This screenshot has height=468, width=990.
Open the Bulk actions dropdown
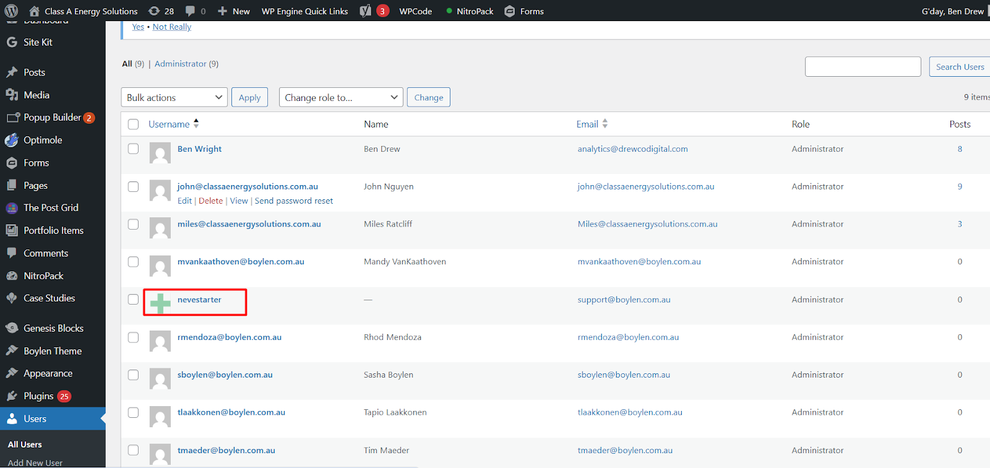point(174,97)
